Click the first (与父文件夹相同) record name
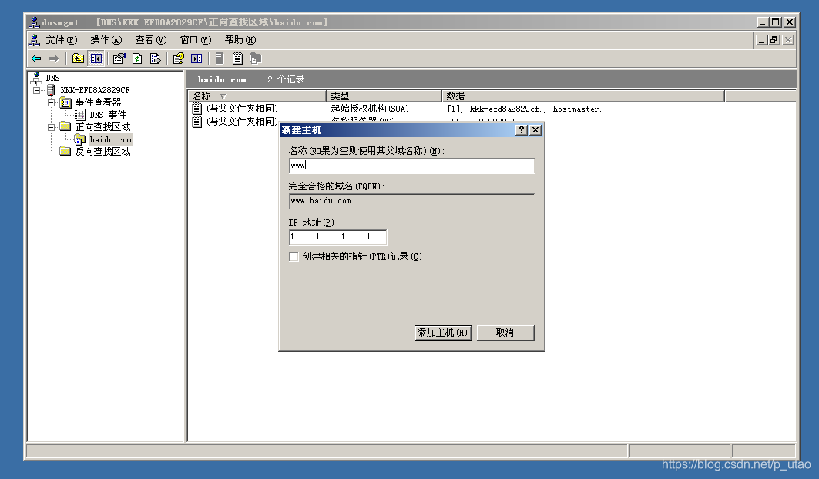The image size is (819, 479). 243,108
